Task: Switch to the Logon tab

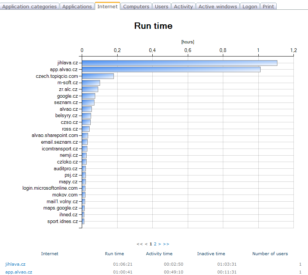Action: (250, 6)
